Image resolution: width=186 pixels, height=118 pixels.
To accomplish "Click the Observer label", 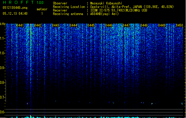I will click(x=60, y=3).
